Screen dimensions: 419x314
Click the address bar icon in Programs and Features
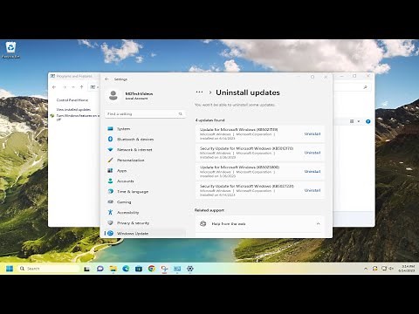tap(93, 87)
